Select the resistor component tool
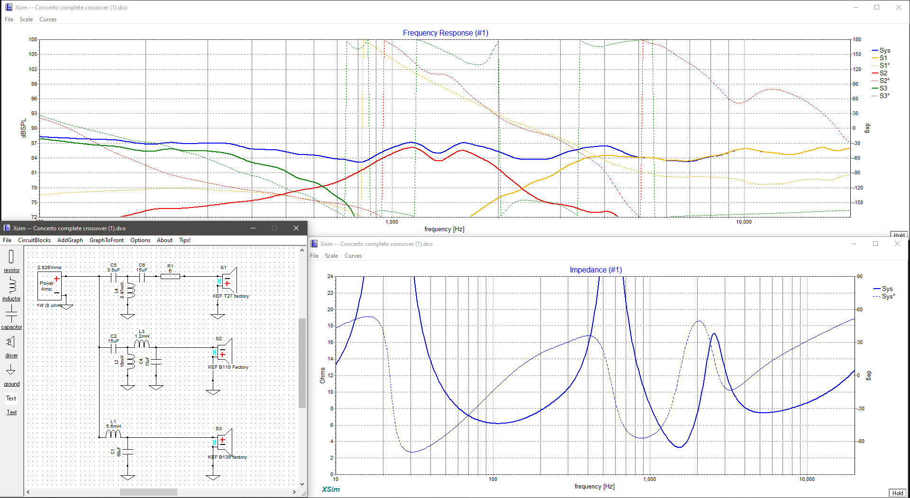Screen dimensions: 910x498 click(x=11, y=261)
